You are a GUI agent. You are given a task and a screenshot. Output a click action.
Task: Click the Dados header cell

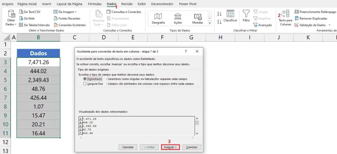click(39, 53)
